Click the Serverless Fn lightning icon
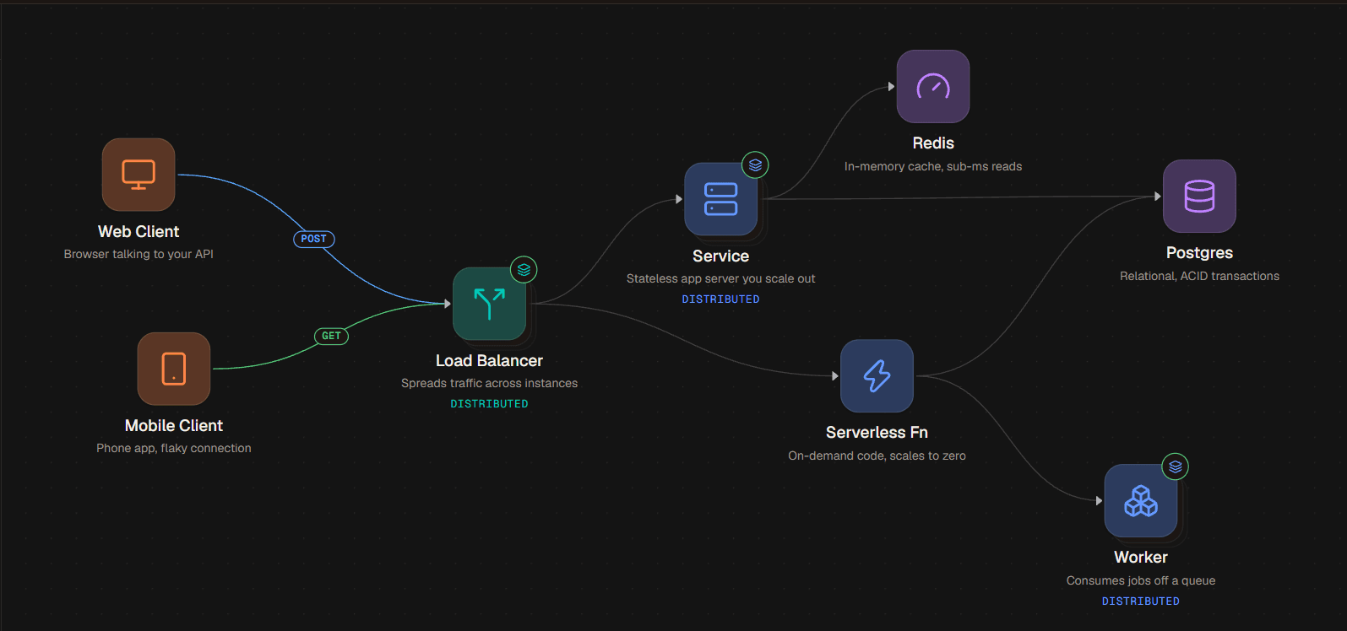This screenshot has width=1347, height=631. [x=877, y=376]
